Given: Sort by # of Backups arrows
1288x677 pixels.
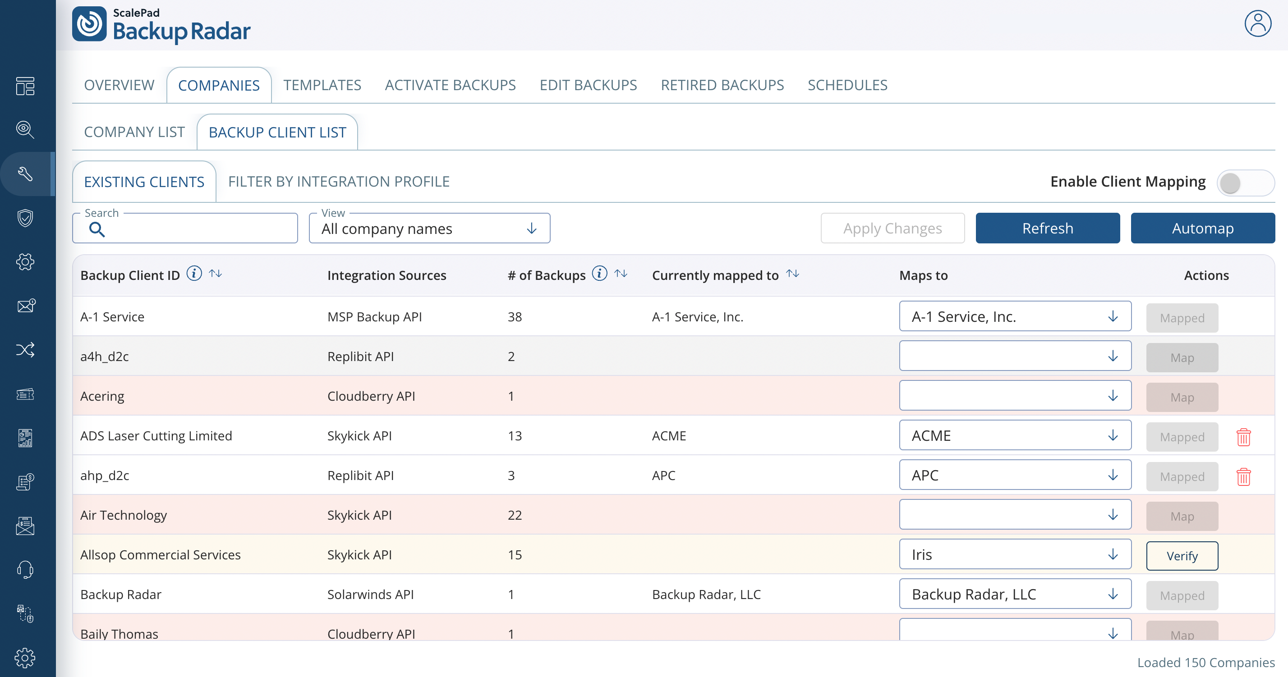Looking at the screenshot, I should [621, 273].
